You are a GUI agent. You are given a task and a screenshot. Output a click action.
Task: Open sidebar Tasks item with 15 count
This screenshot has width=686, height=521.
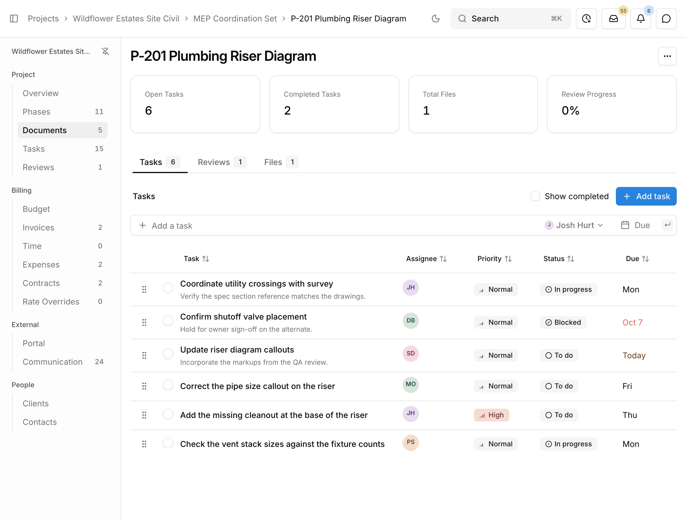coord(63,148)
